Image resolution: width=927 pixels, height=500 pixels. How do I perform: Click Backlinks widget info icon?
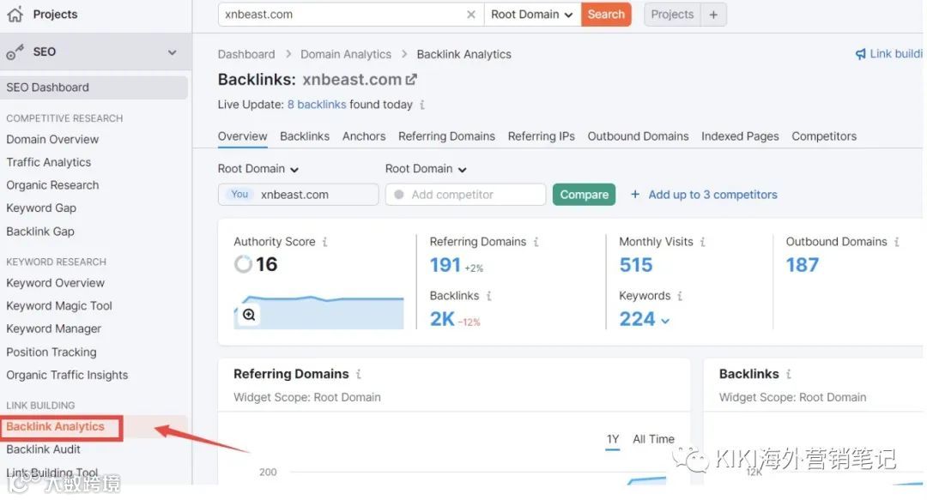789,374
